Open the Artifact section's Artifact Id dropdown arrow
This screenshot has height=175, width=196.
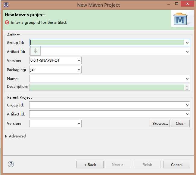point(187,51)
